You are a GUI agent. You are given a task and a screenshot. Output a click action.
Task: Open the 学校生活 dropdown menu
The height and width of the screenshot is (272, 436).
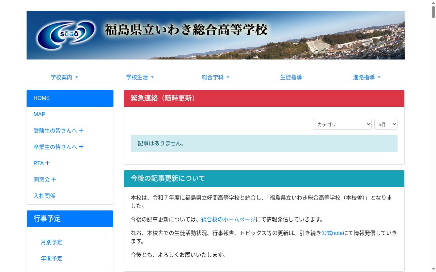click(140, 78)
